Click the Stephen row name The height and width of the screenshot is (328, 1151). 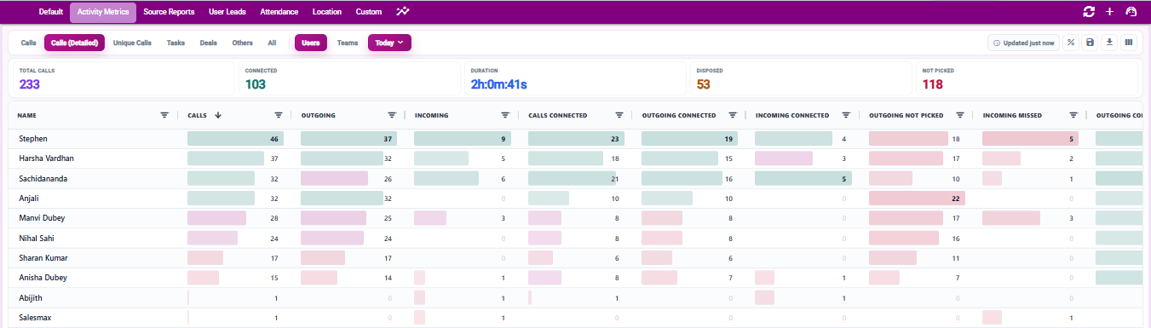[32, 138]
